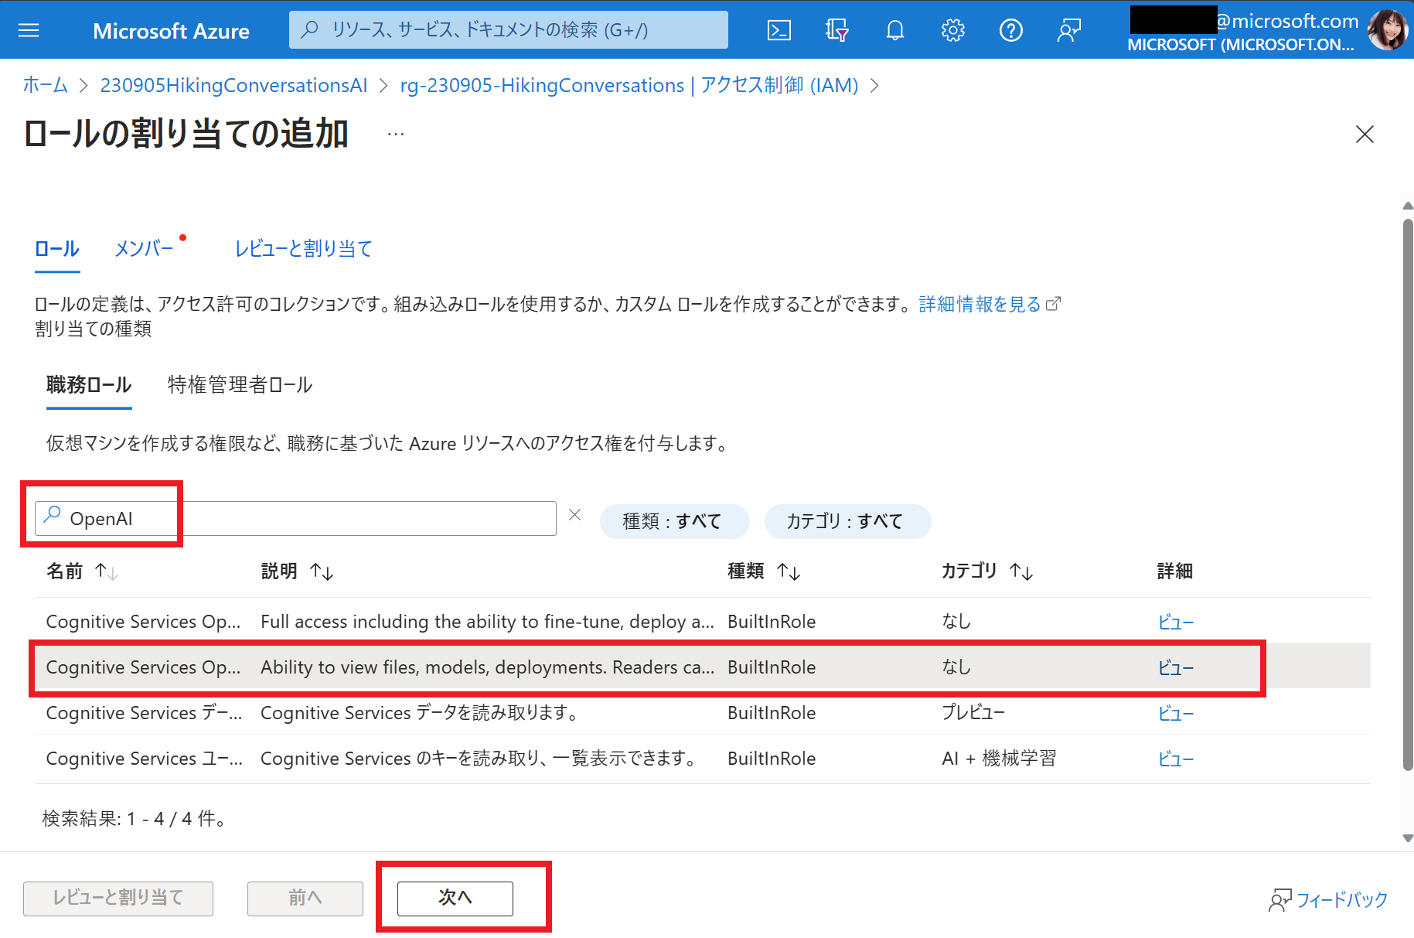This screenshot has width=1414, height=938.
Task: Click the 検索結果: 1 - 4 / 4 件 text
Action: click(135, 818)
